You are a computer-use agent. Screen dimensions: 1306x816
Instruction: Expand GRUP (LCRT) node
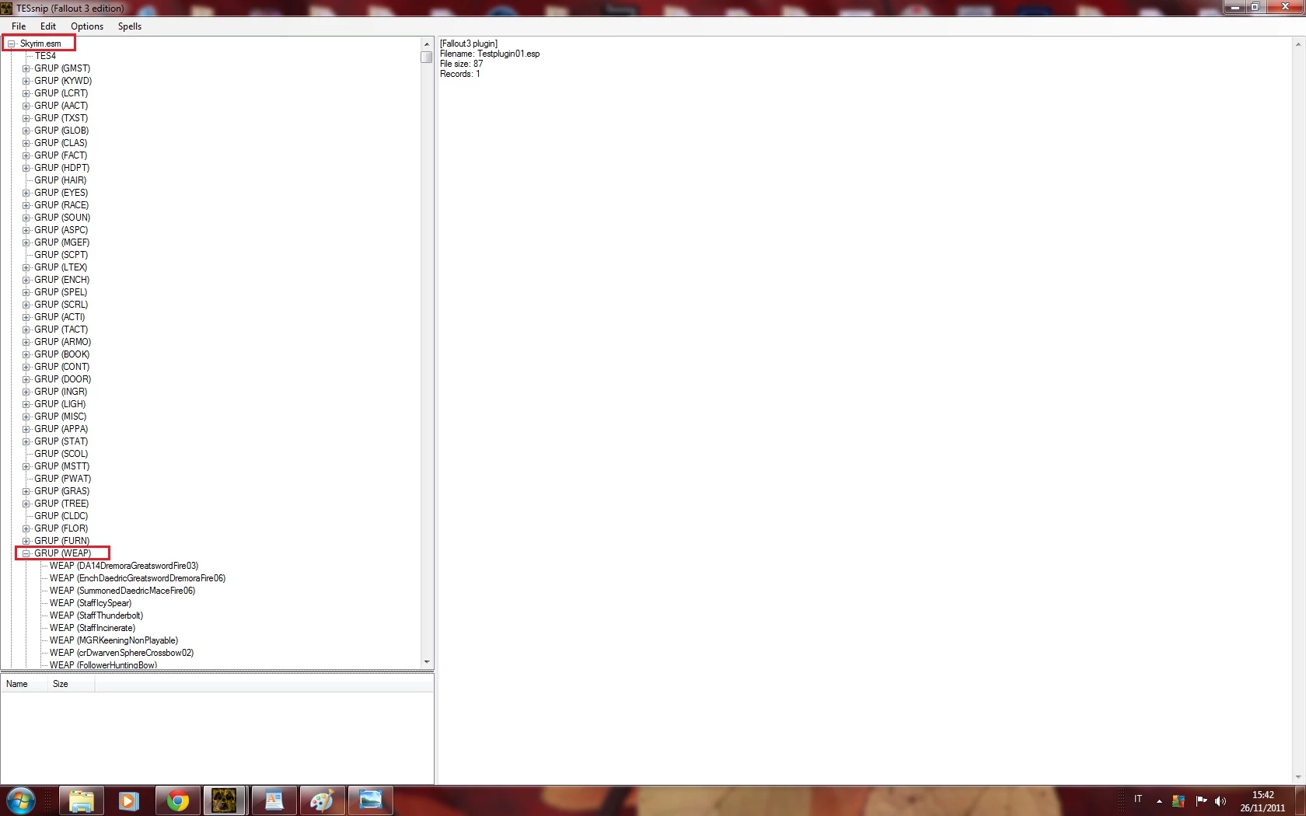coord(26,93)
